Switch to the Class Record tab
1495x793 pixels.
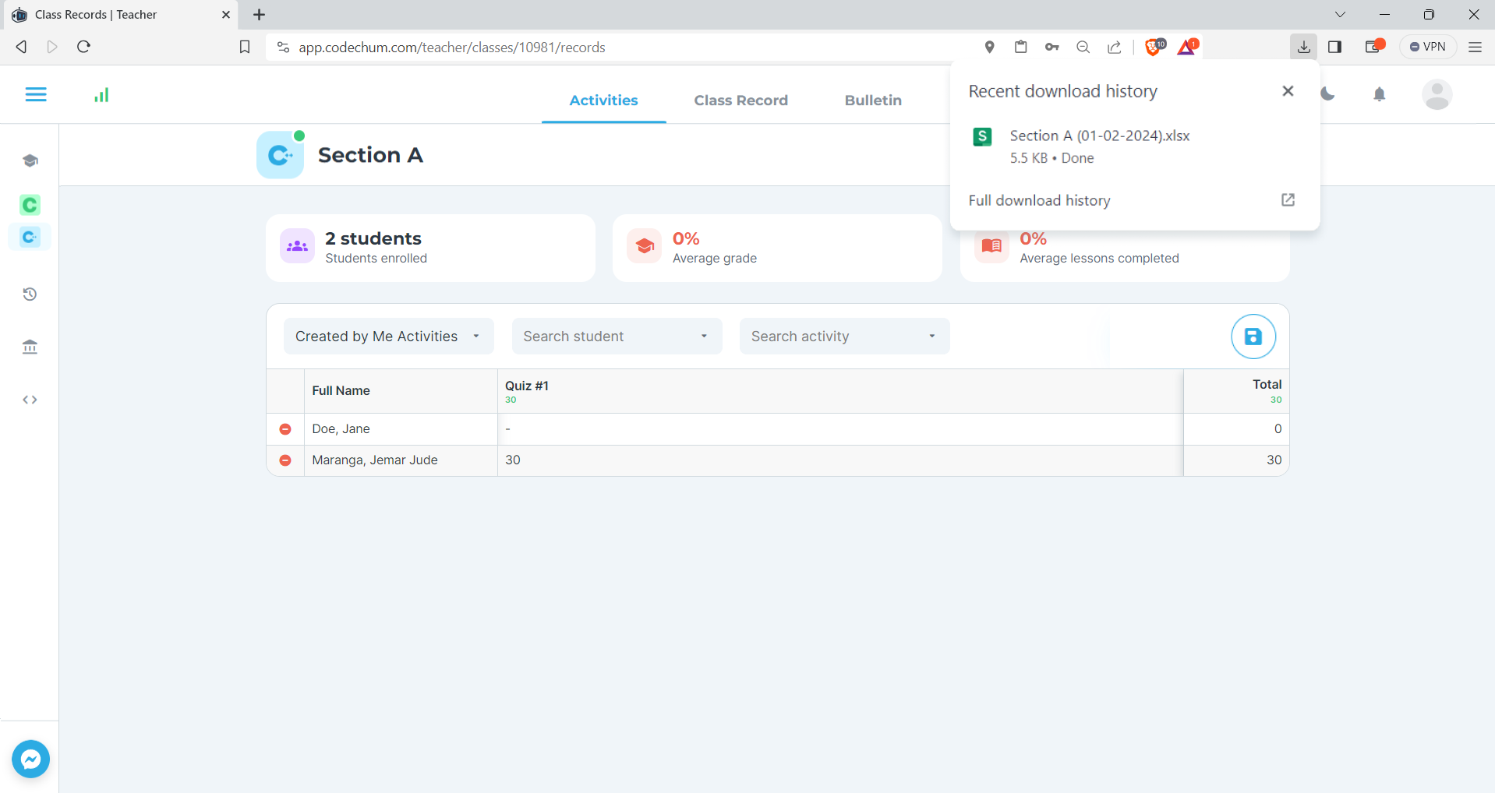[740, 100]
